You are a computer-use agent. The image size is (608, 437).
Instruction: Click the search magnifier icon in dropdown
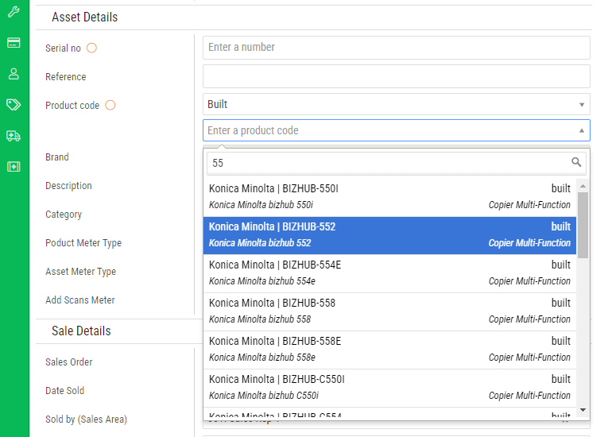click(x=576, y=162)
